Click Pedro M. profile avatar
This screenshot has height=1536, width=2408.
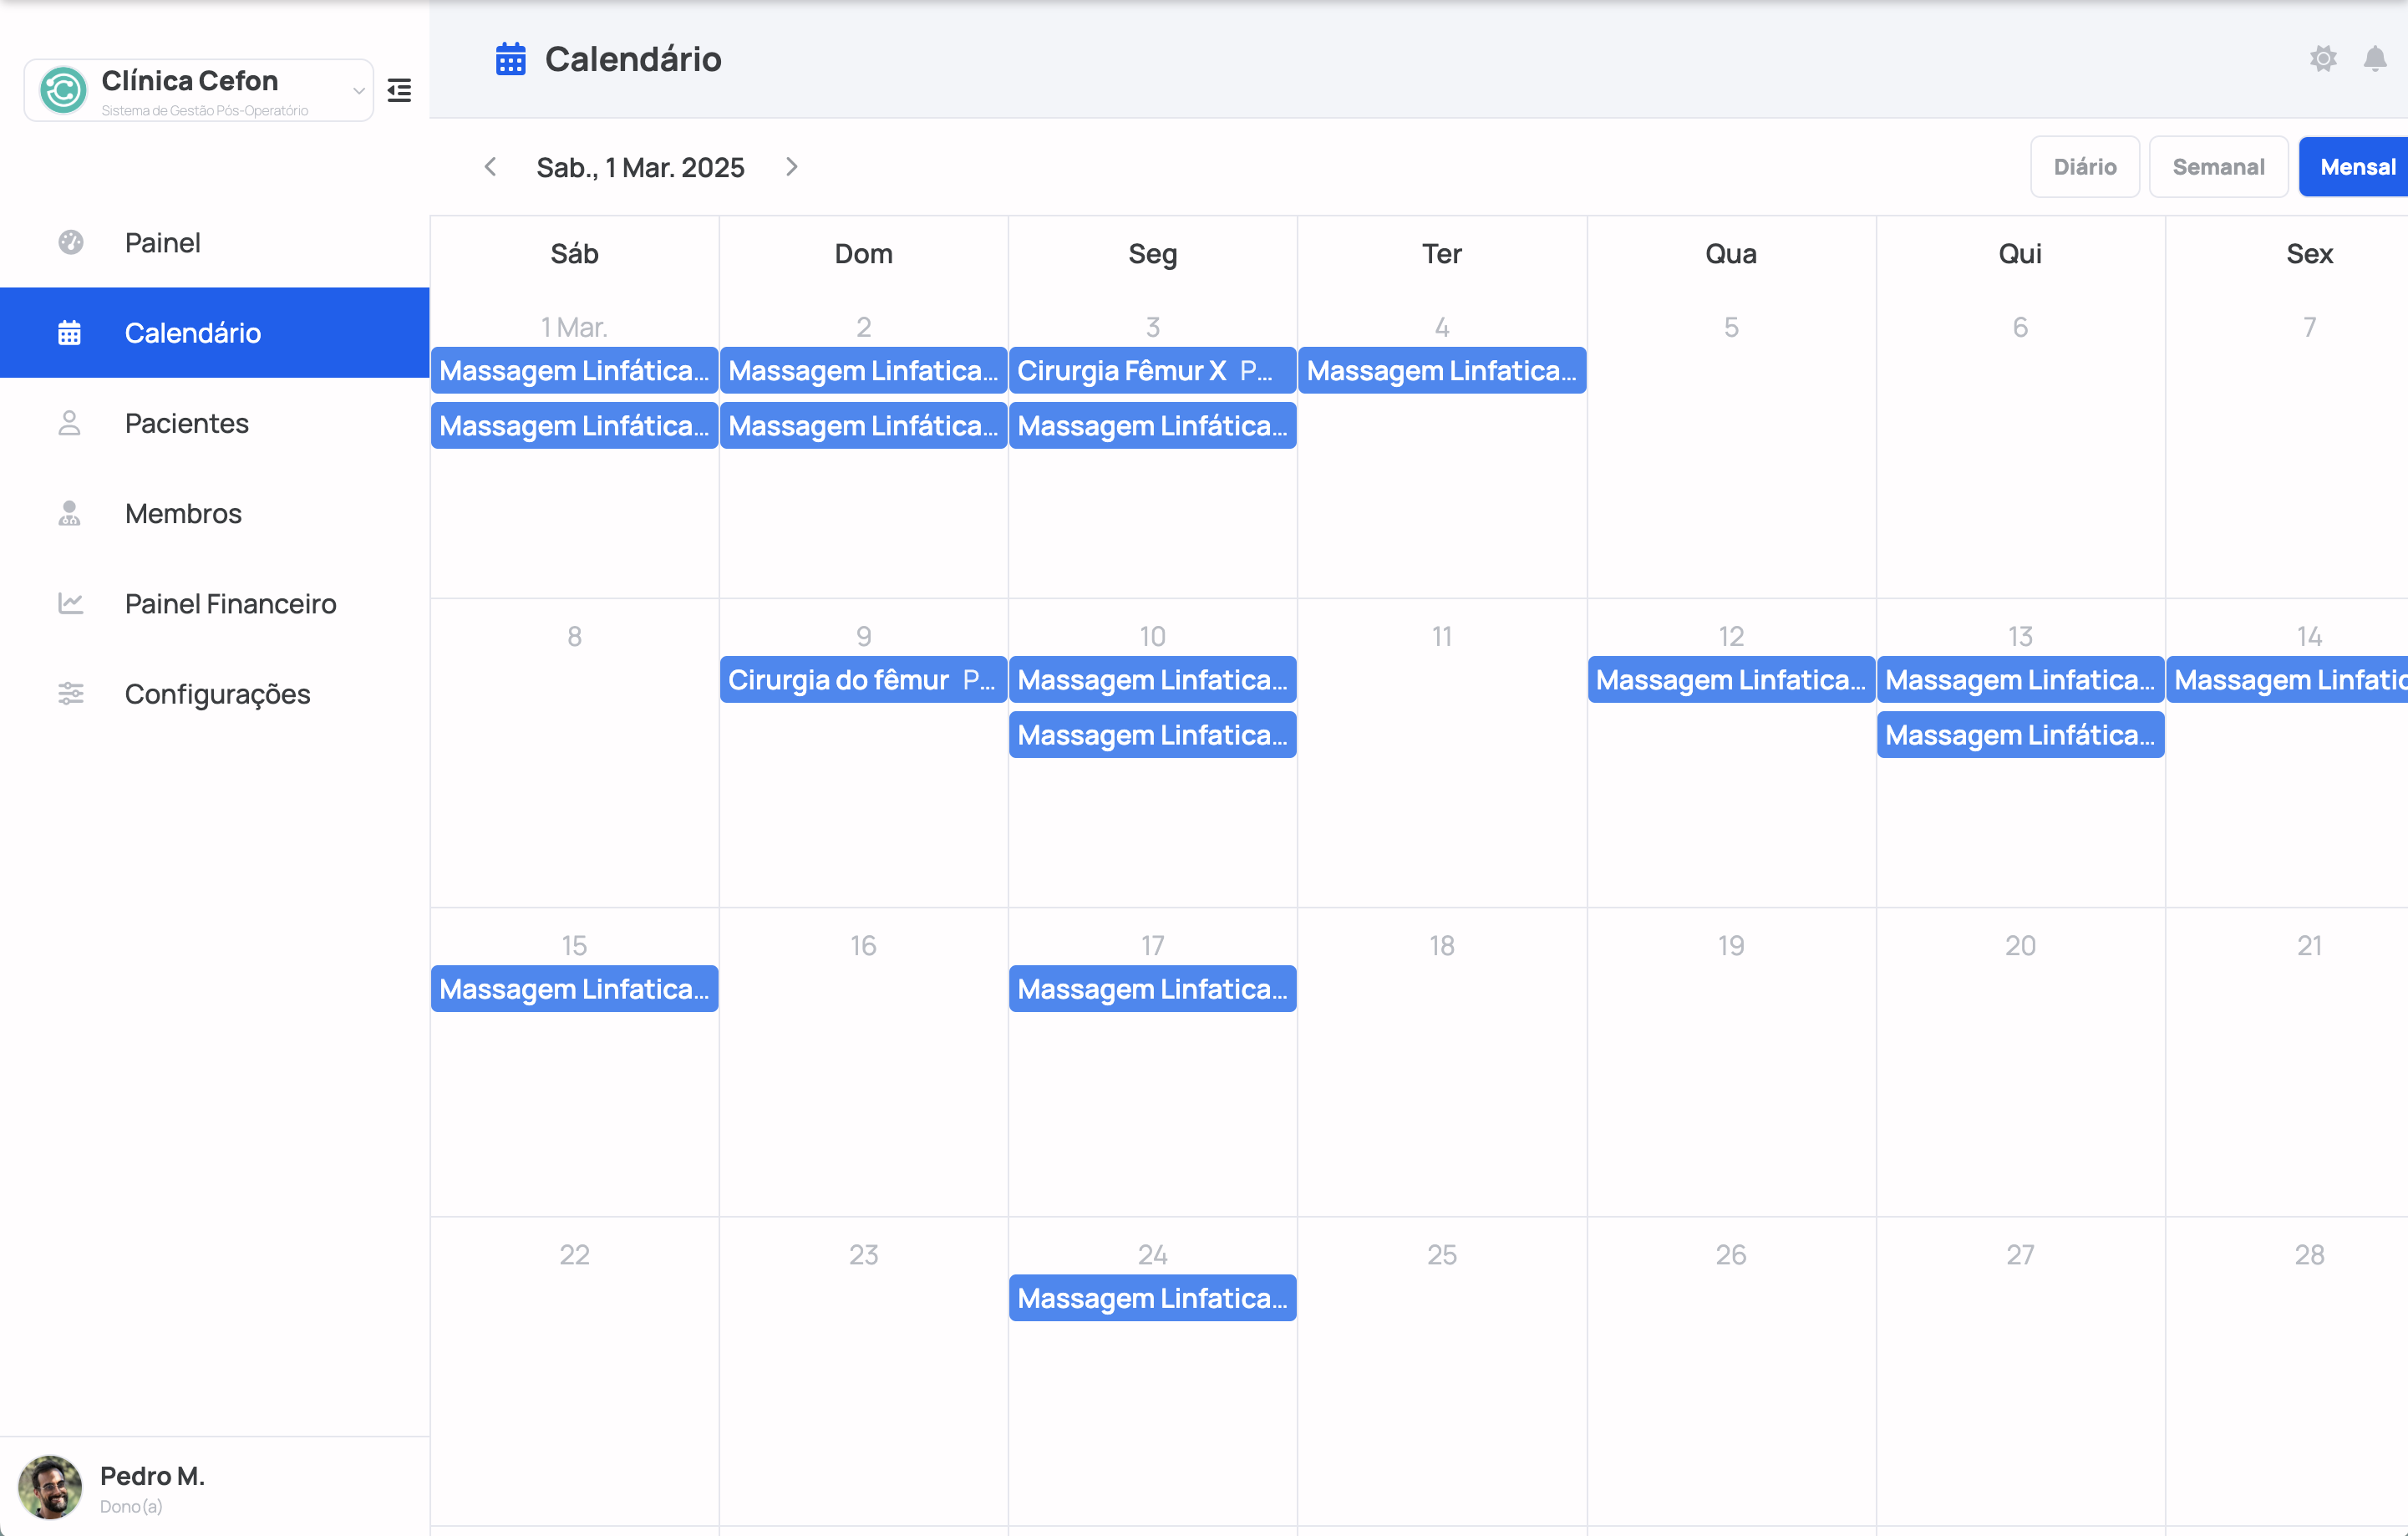50,1488
